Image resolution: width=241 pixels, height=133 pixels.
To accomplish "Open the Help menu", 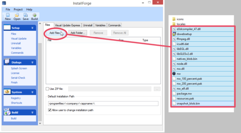I will click(29, 10).
